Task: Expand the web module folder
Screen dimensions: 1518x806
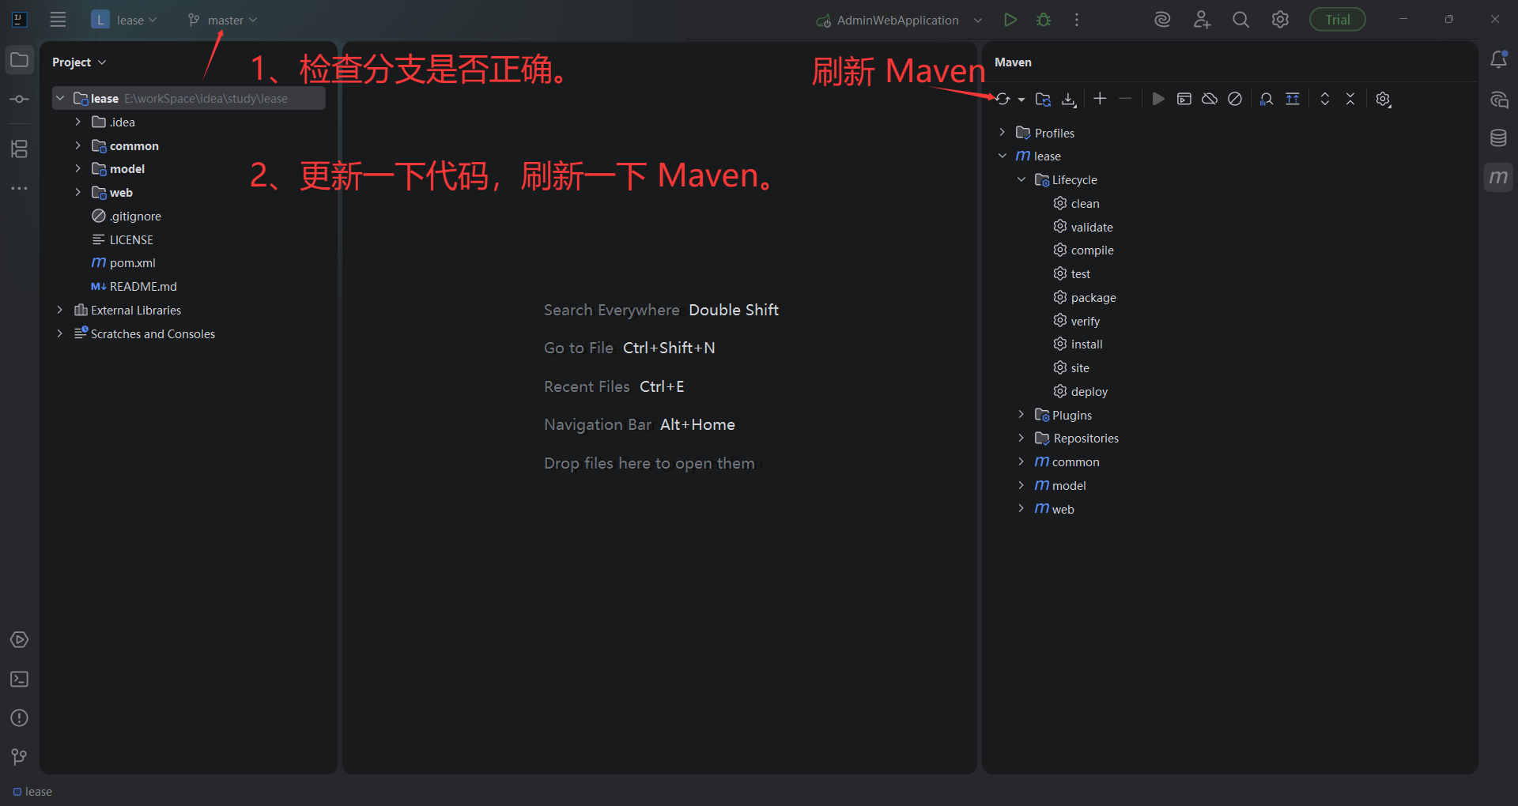Action: coord(77,192)
